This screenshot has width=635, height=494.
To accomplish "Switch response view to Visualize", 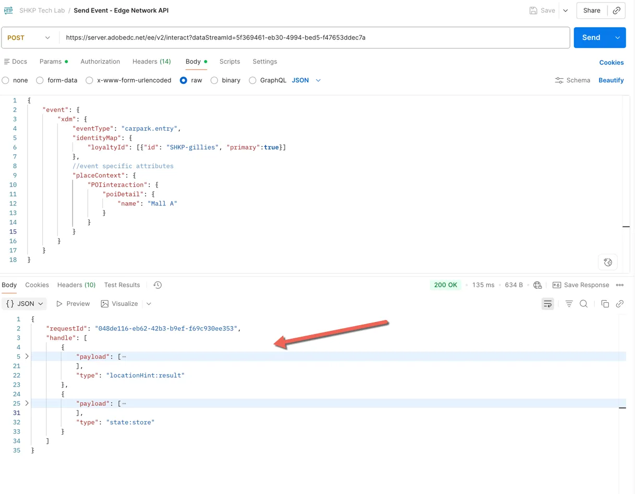I will click(119, 304).
